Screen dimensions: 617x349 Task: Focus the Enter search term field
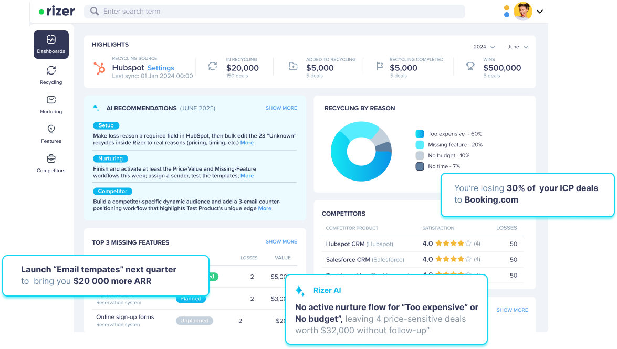[x=275, y=12]
